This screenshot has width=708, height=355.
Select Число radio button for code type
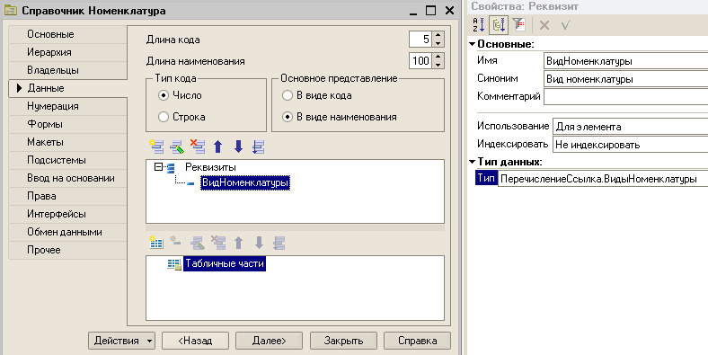(x=163, y=95)
